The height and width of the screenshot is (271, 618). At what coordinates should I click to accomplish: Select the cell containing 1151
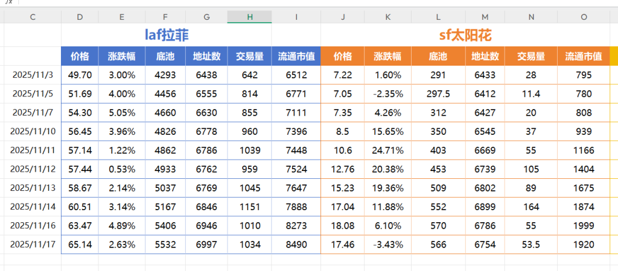(249, 207)
